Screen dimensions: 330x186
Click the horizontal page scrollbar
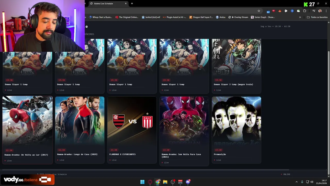click(x=145, y=170)
